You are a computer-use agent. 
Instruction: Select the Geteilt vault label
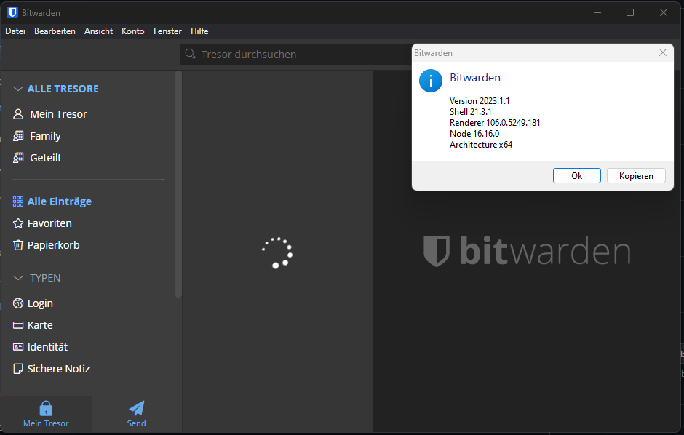[45, 158]
